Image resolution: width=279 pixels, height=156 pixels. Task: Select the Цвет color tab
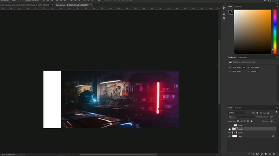pyautogui.click(x=230, y=6)
